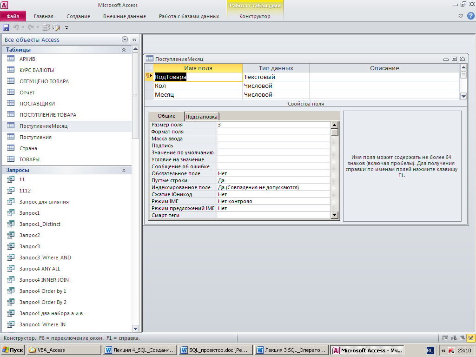Open the Файл tab
The width and height of the screenshot is (476, 357).
13,16
